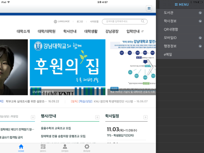Click the Wi-Fi icon in status bar

tap(8, 2)
